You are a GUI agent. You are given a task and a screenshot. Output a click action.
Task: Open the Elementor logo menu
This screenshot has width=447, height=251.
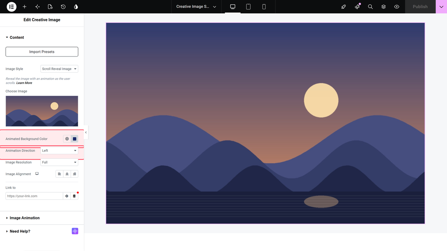pyautogui.click(x=12, y=7)
